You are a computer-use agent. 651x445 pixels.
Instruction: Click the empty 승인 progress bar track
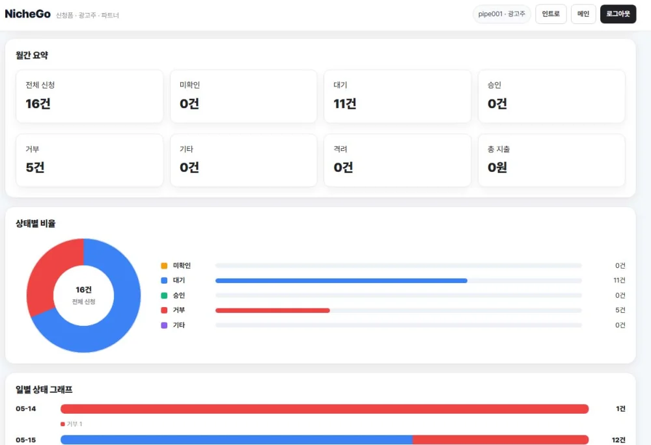pyautogui.click(x=398, y=296)
